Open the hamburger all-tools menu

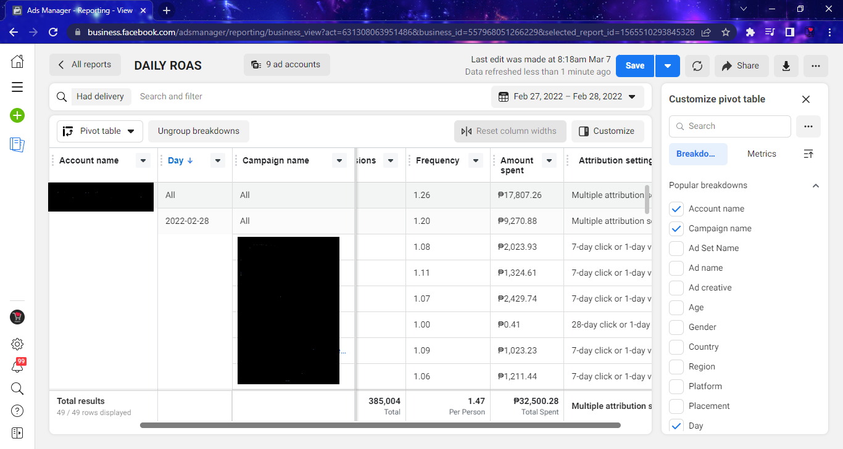click(17, 87)
